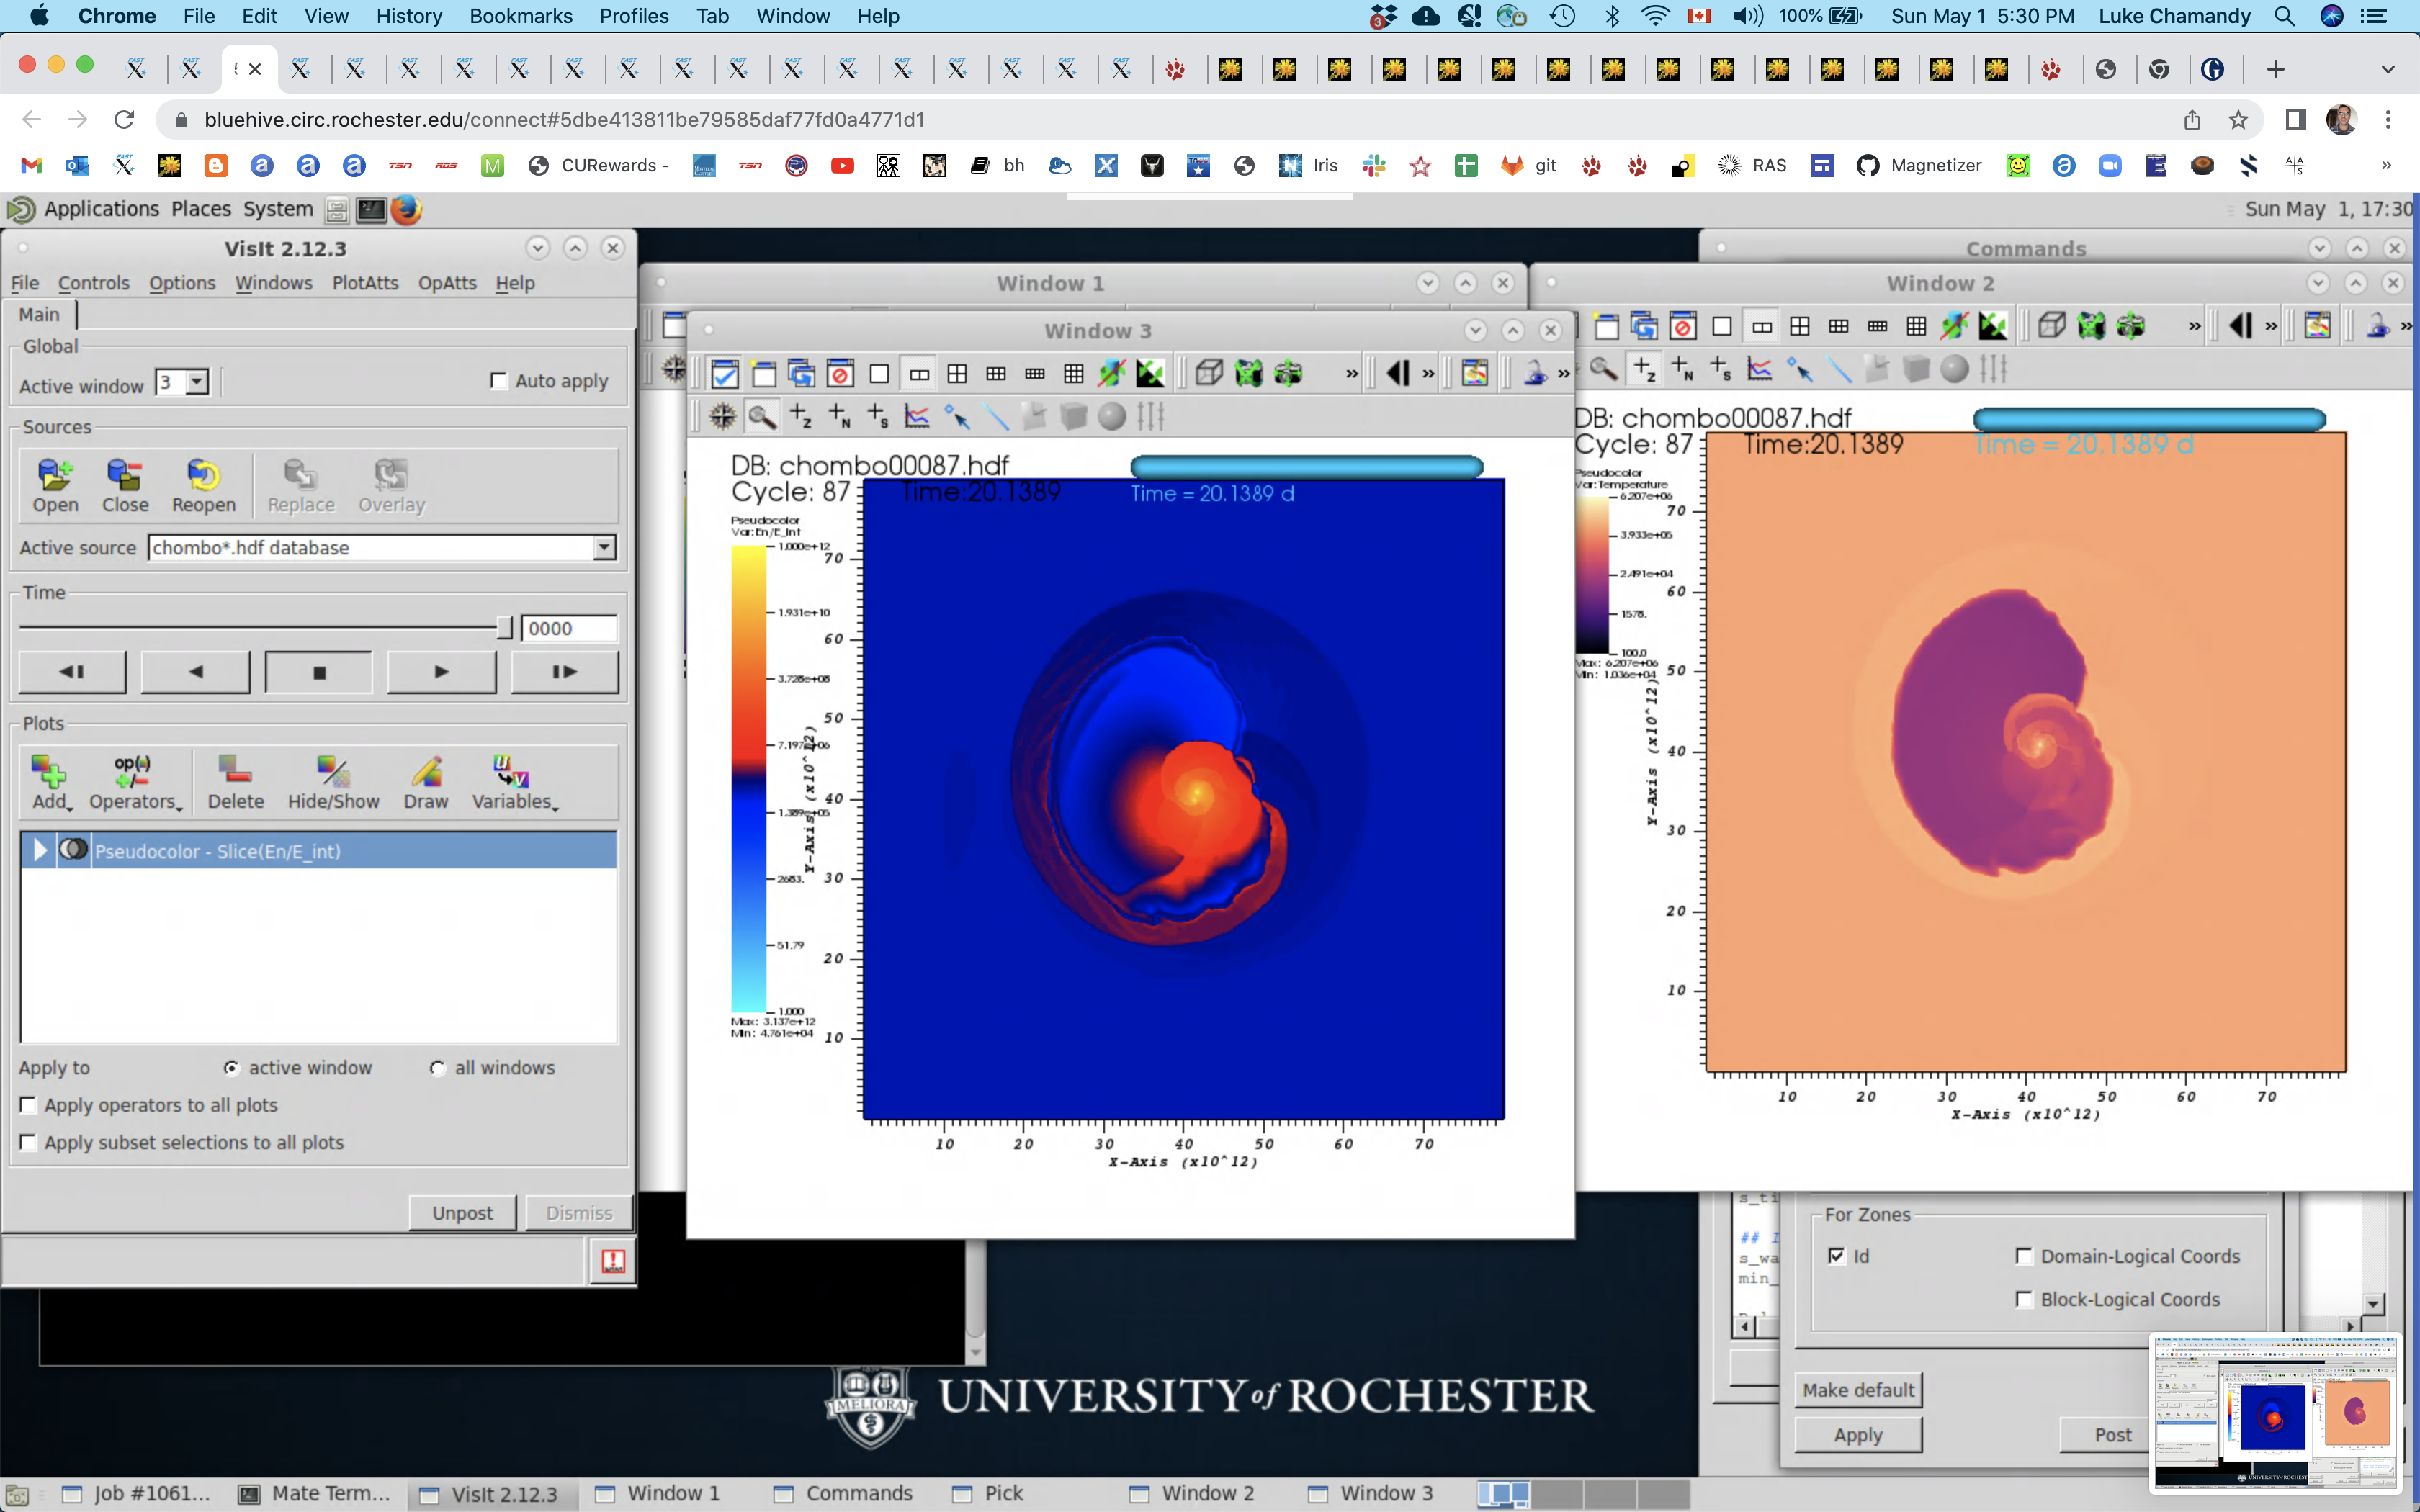Select Zoom magnifier tool in Window 3
The image size is (2420, 1512).
[762, 416]
